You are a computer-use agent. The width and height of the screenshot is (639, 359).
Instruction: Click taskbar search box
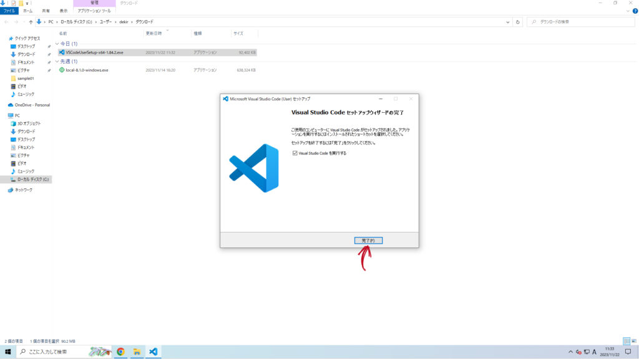(x=64, y=352)
